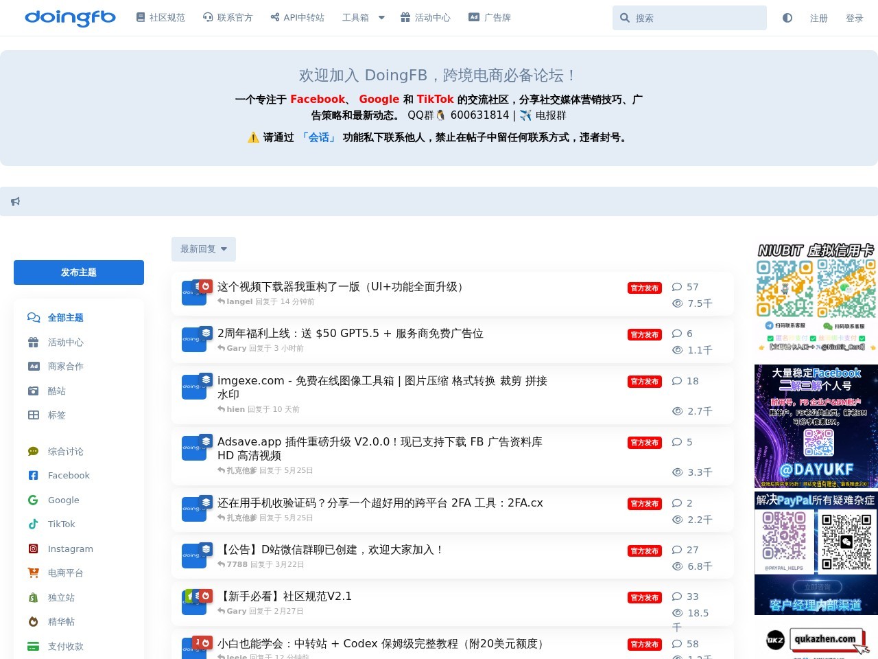
Task: Click the eye icon showing 7.5千 views
Action: pyautogui.click(x=677, y=303)
